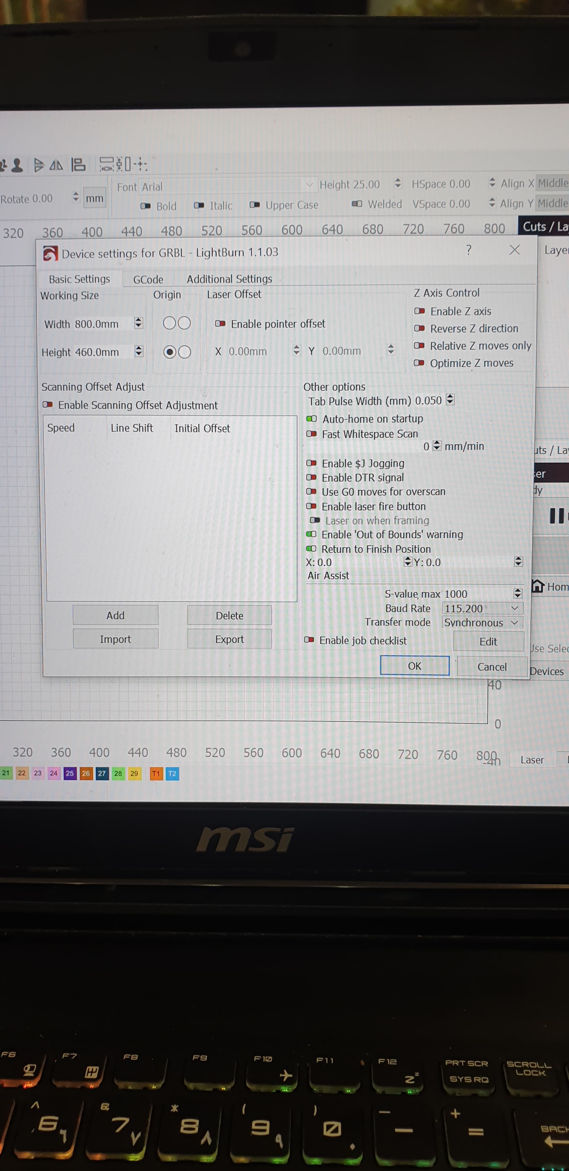Screen dimensions: 569x1171
Task: Switch to Additional Settings tab
Action: click(x=229, y=279)
